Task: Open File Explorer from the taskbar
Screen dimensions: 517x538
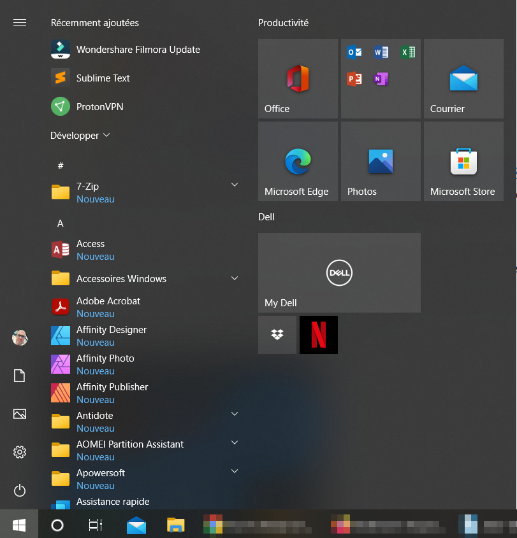Action: pyautogui.click(x=175, y=525)
